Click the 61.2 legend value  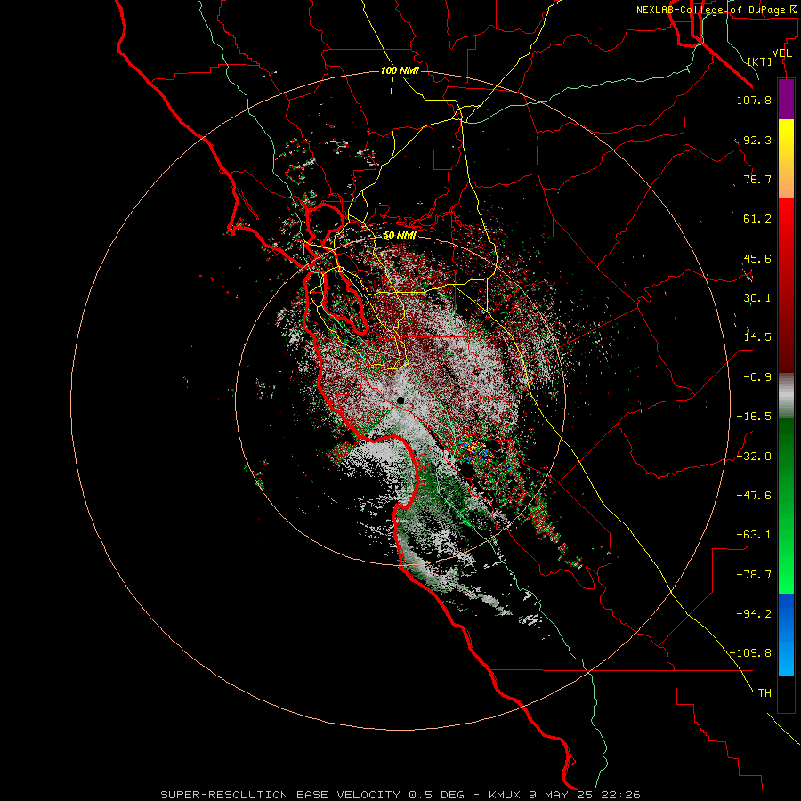tap(757, 219)
